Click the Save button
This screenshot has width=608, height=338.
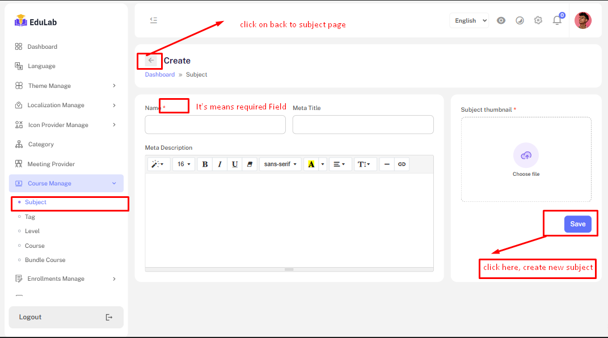coord(577,224)
